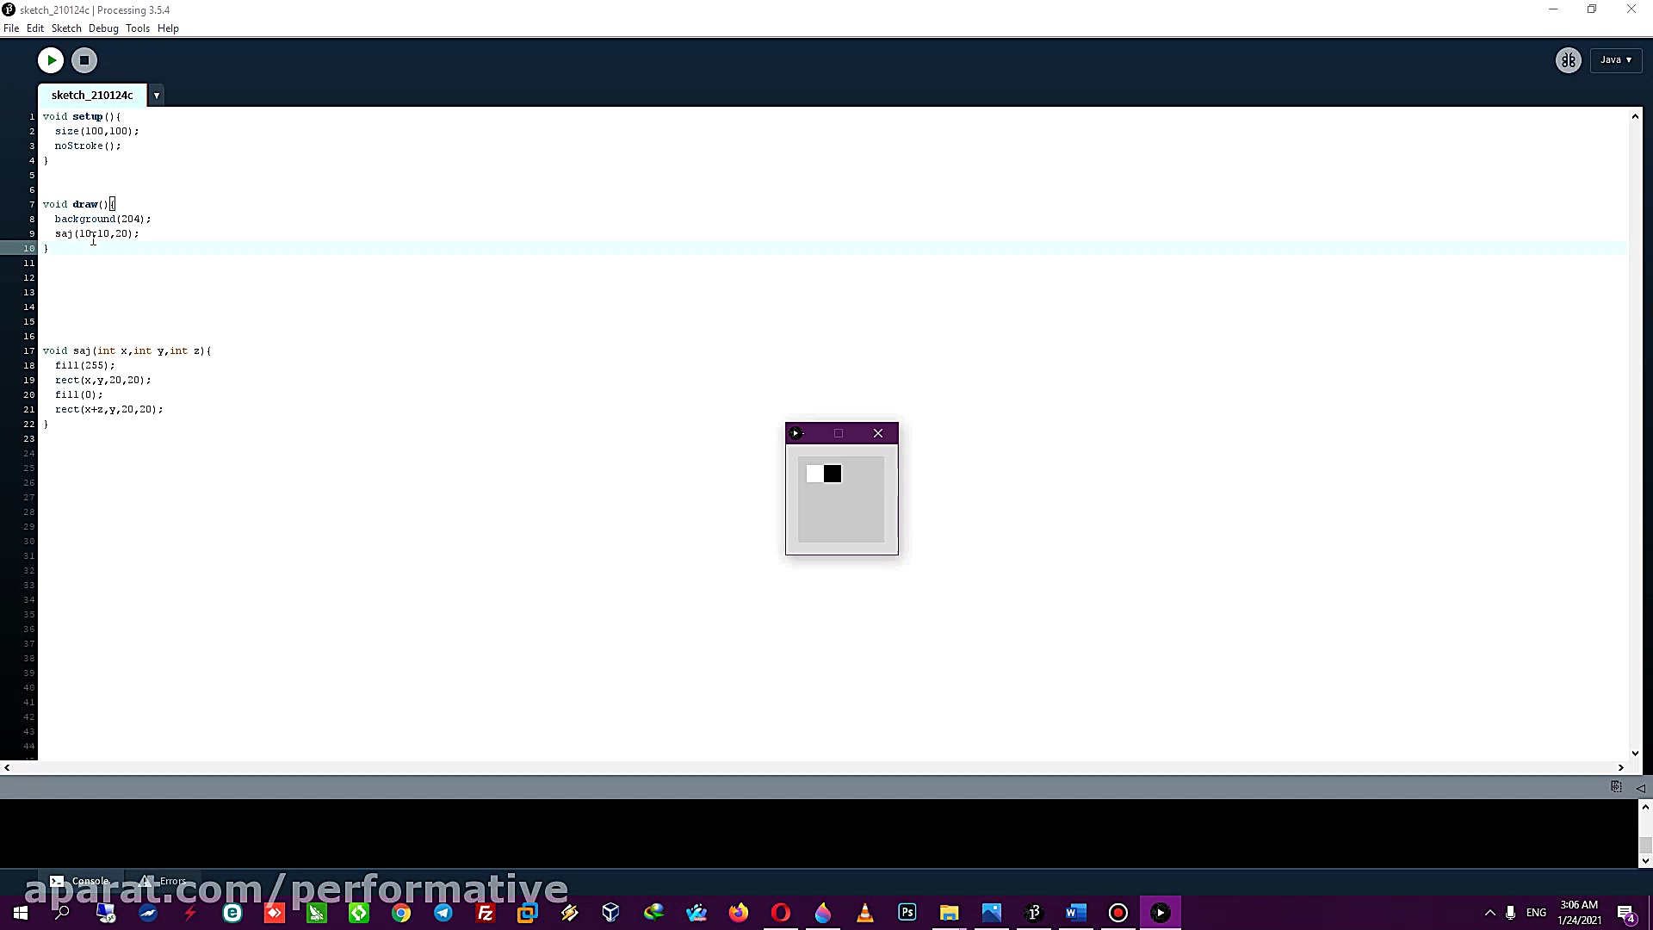Open the Tools menu
Image resolution: width=1653 pixels, height=930 pixels.
click(137, 28)
